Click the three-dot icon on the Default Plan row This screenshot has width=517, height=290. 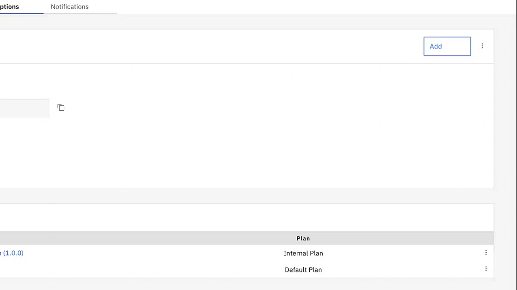486,269
